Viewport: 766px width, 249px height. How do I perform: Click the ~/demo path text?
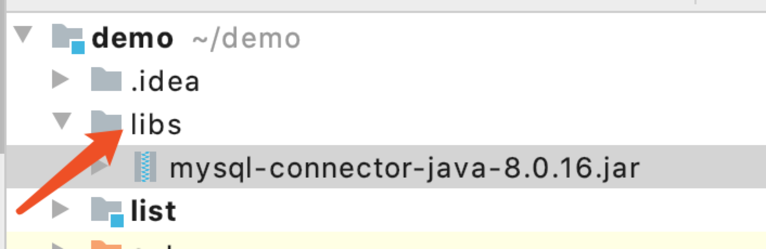point(246,39)
